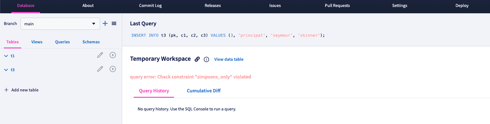Run query on t3 with play icon
Viewport: 490px width, 124px height.
coord(112,69)
